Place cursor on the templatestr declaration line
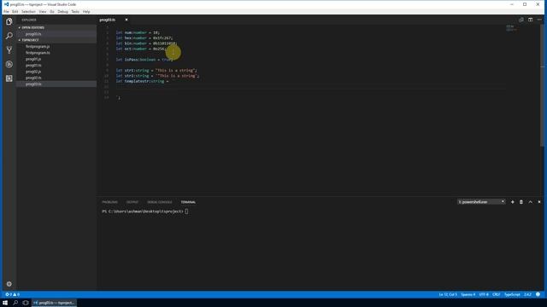This screenshot has height=307, width=547. [x=143, y=81]
